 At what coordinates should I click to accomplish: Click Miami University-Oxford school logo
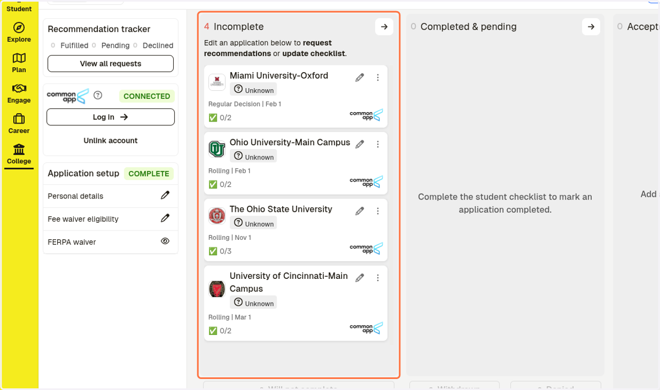pyautogui.click(x=217, y=82)
